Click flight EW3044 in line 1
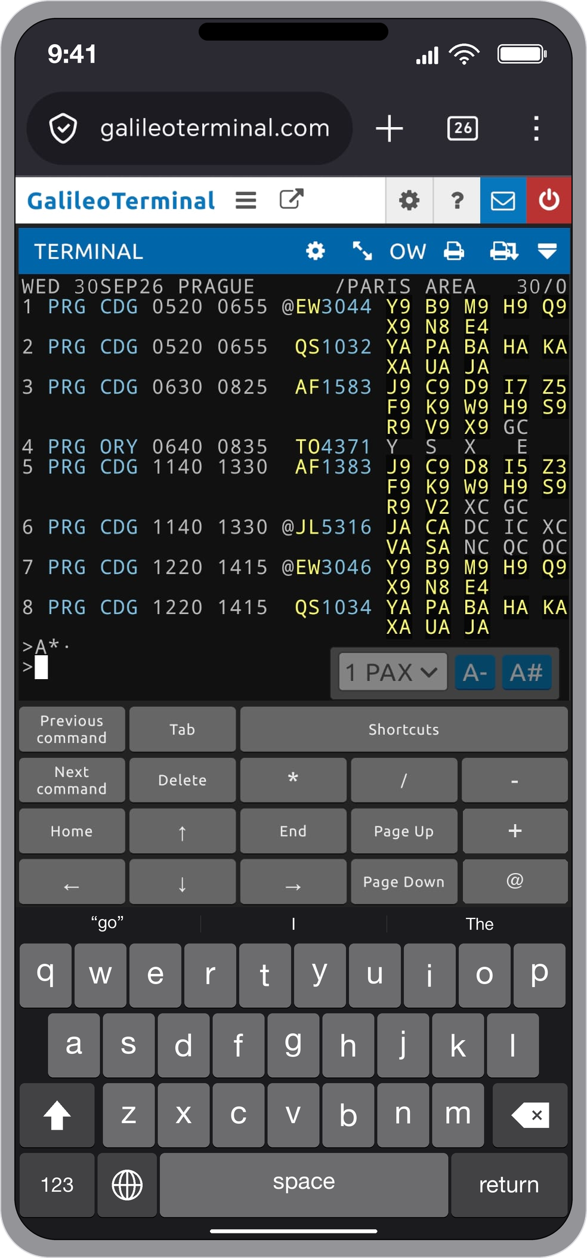 tap(333, 307)
